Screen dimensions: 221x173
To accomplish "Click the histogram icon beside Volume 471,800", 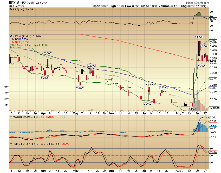I will pyautogui.click(x=11, y=47).
